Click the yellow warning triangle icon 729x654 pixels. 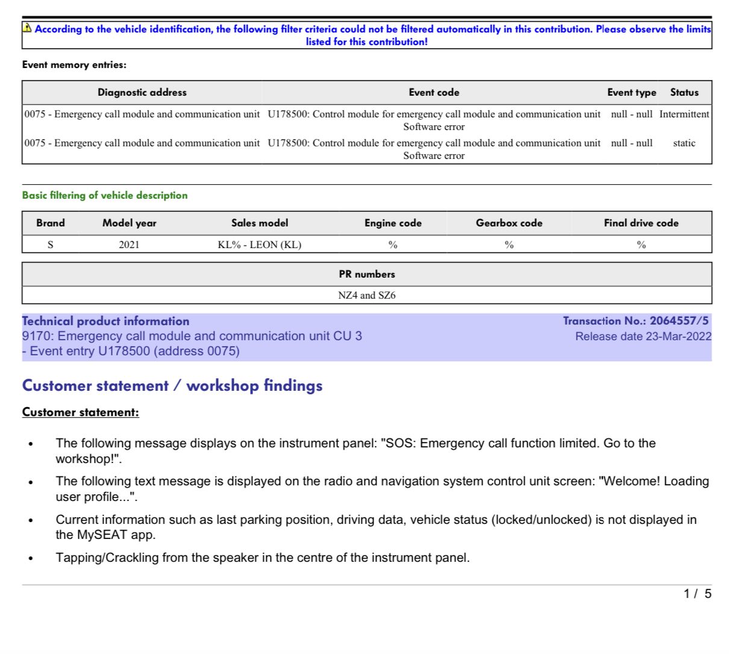(x=27, y=28)
